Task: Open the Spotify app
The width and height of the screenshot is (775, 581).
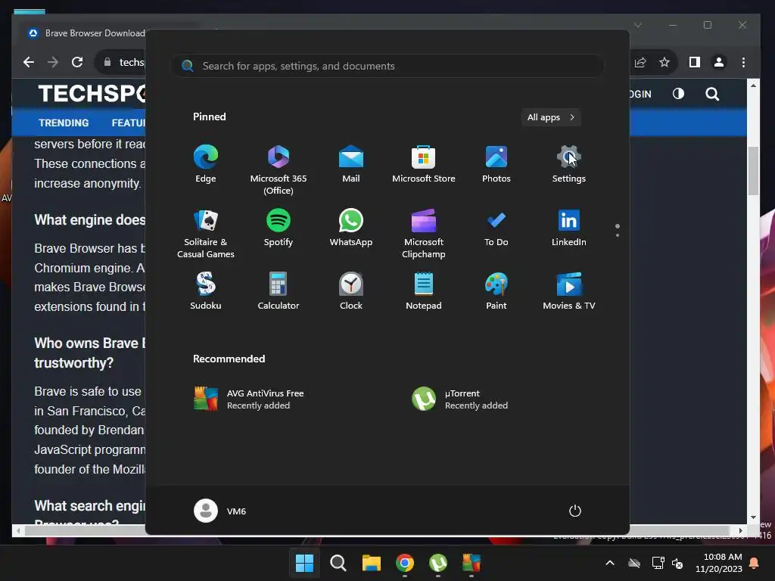Action: point(279,228)
